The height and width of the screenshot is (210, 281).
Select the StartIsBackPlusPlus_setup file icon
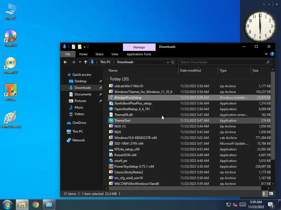tap(111, 103)
